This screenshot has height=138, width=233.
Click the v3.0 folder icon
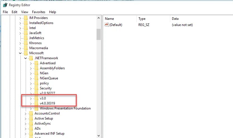(37, 98)
